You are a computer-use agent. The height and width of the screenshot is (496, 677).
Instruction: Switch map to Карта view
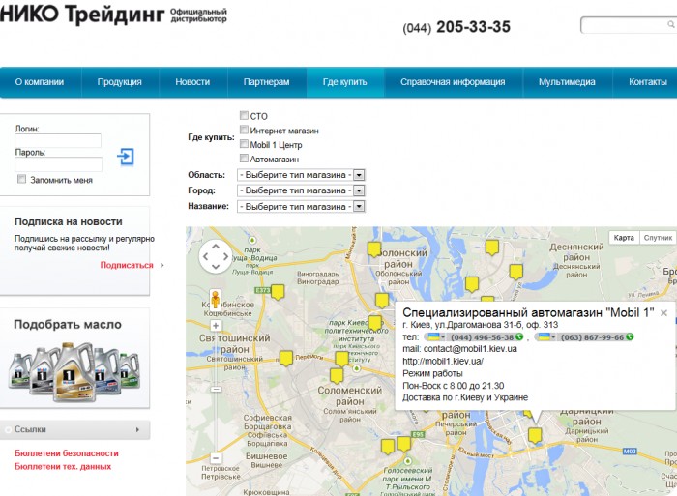point(624,238)
